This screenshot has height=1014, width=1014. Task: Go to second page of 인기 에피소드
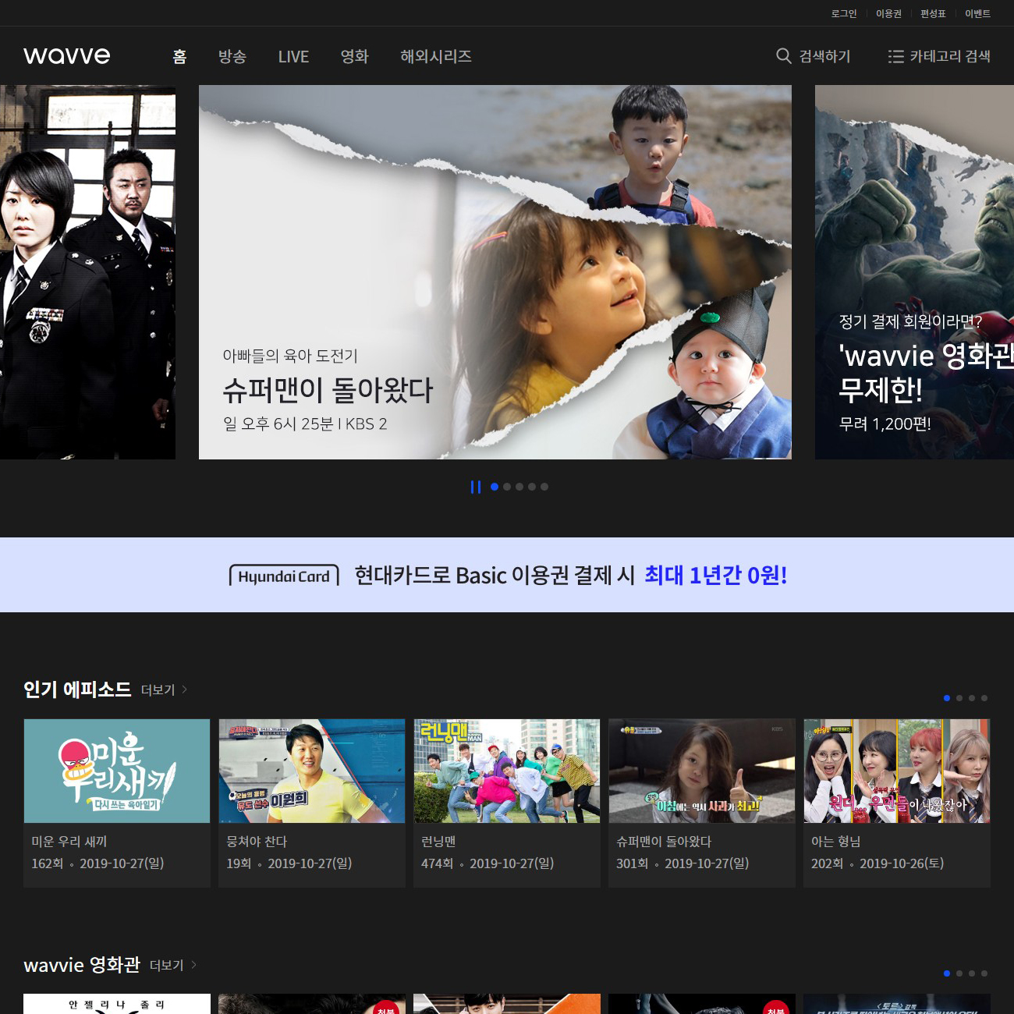tap(959, 698)
